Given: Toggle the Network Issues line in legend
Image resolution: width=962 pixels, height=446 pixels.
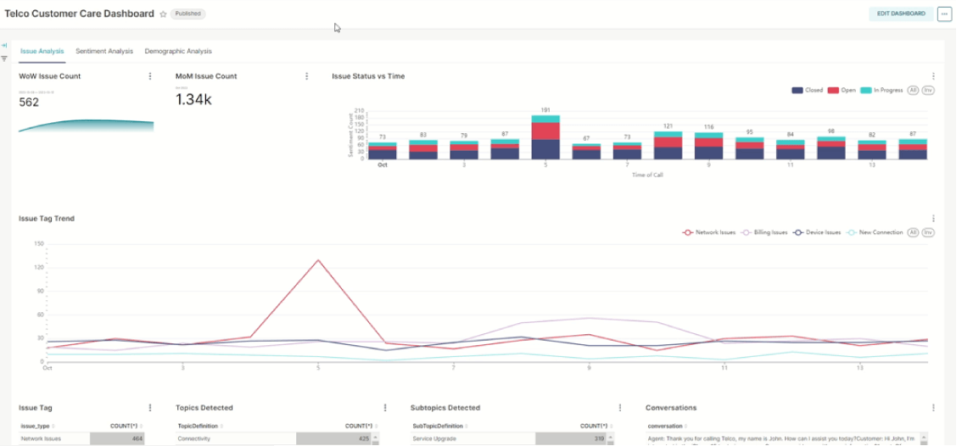Looking at the screenshot, I should pyautogui.click(x=710, y=232).
